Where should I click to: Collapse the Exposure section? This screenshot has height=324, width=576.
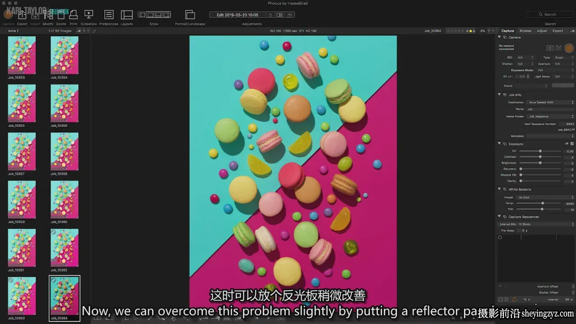pos(499,144)
